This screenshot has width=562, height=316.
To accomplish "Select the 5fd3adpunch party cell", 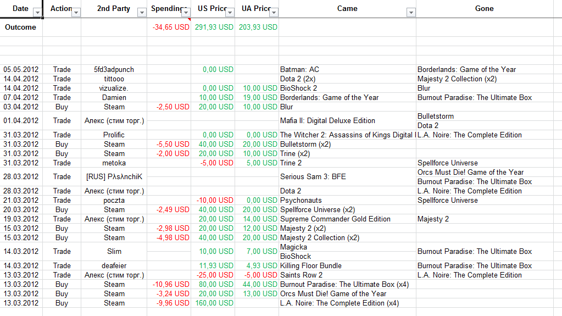I will [x=114, y=70].
